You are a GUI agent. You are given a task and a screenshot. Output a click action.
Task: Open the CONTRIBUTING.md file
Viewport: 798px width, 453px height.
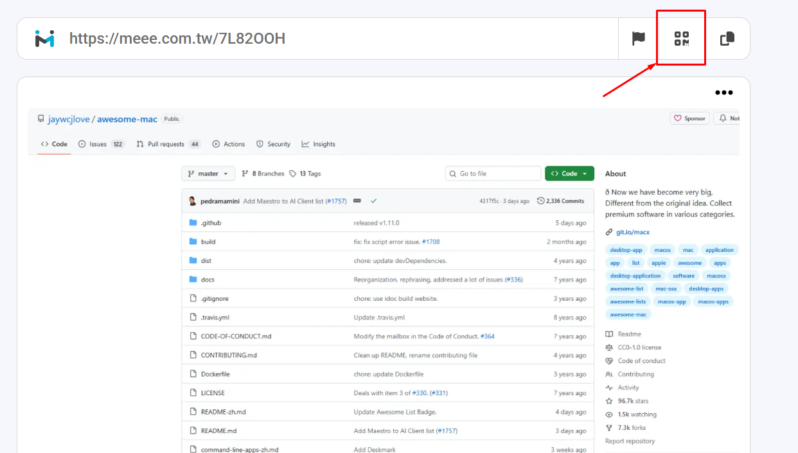pos(229,355)
